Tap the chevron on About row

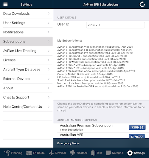(49, 88)
